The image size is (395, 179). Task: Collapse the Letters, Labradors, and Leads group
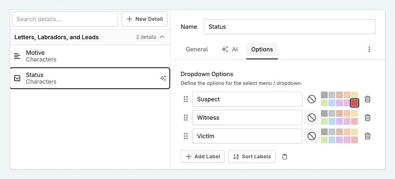click(162, 37)
